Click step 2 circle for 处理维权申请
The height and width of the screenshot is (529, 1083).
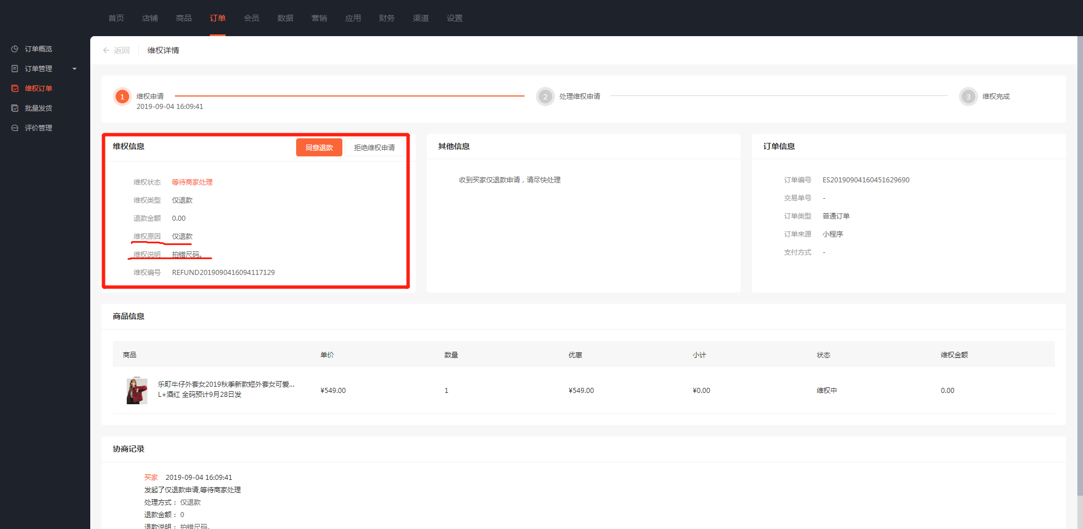pos(545,97)
